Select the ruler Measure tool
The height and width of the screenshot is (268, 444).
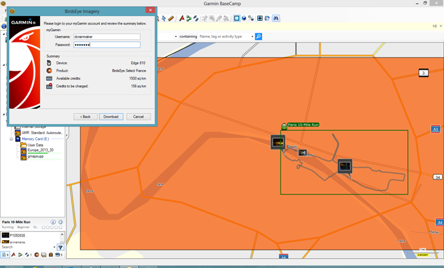coord(171,19)
